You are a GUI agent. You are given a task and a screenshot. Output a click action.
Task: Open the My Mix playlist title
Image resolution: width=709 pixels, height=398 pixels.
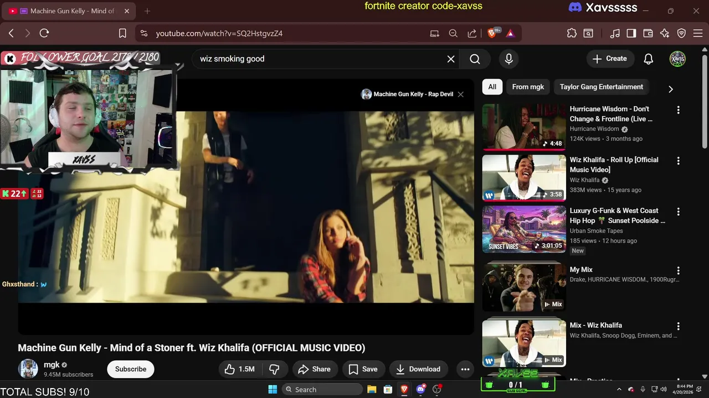click(x=581, y=270)
